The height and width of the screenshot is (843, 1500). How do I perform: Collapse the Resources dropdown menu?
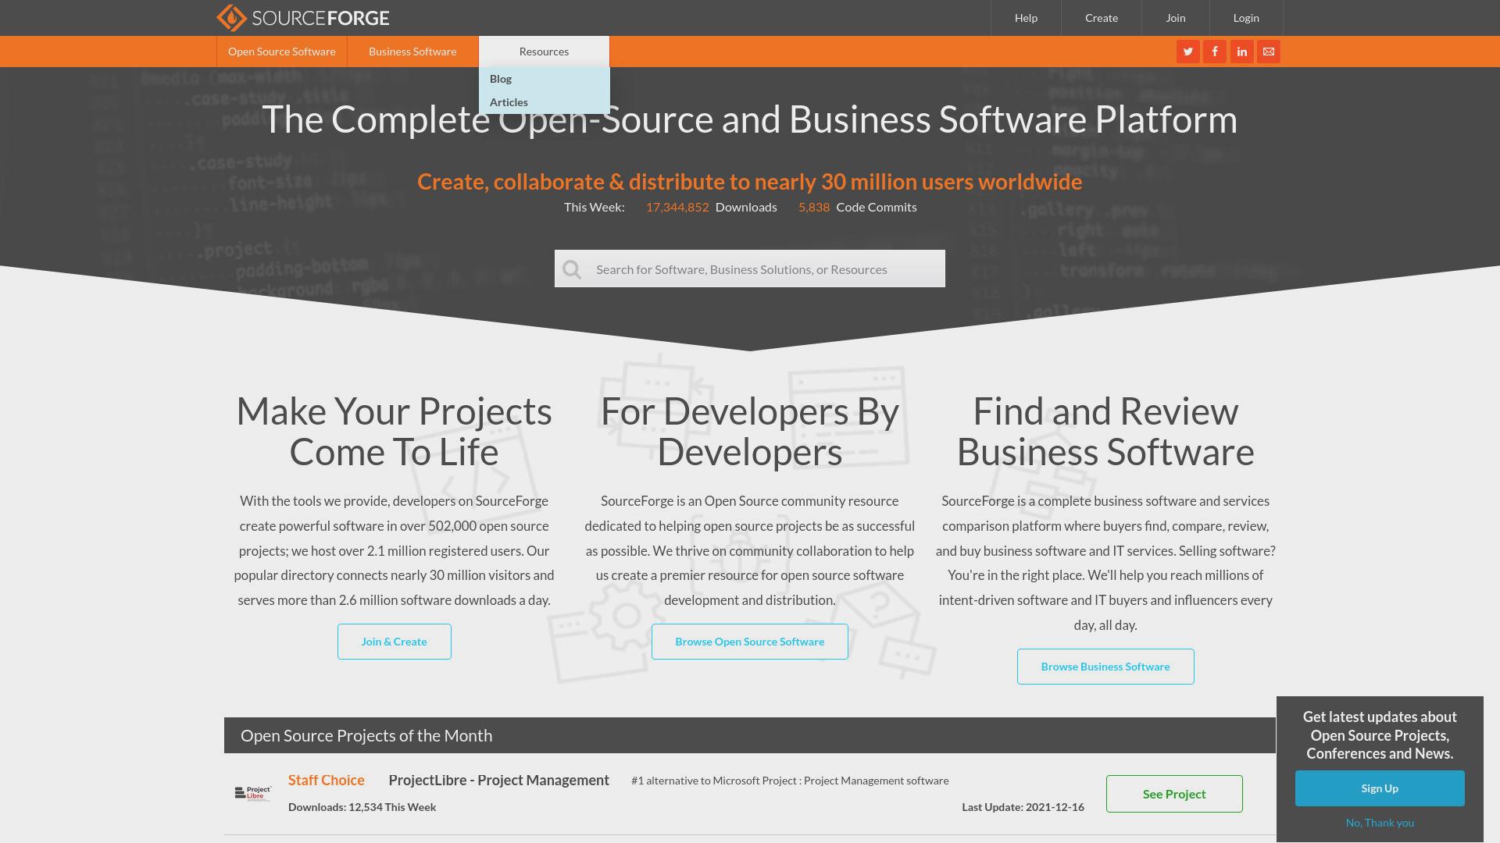(544, 52)
